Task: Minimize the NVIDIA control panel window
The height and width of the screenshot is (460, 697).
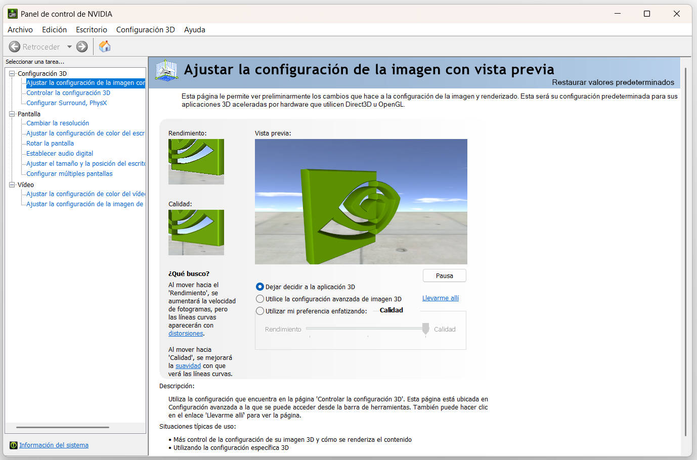Action: tap(618, 14)
